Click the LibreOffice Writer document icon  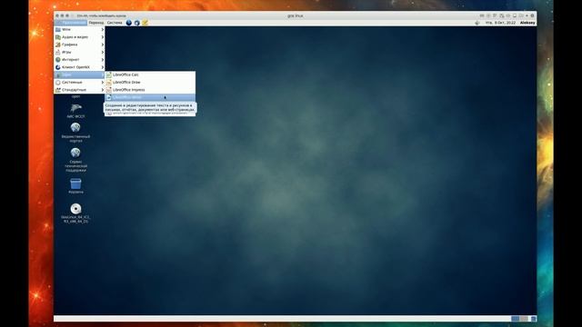point(109,97)
